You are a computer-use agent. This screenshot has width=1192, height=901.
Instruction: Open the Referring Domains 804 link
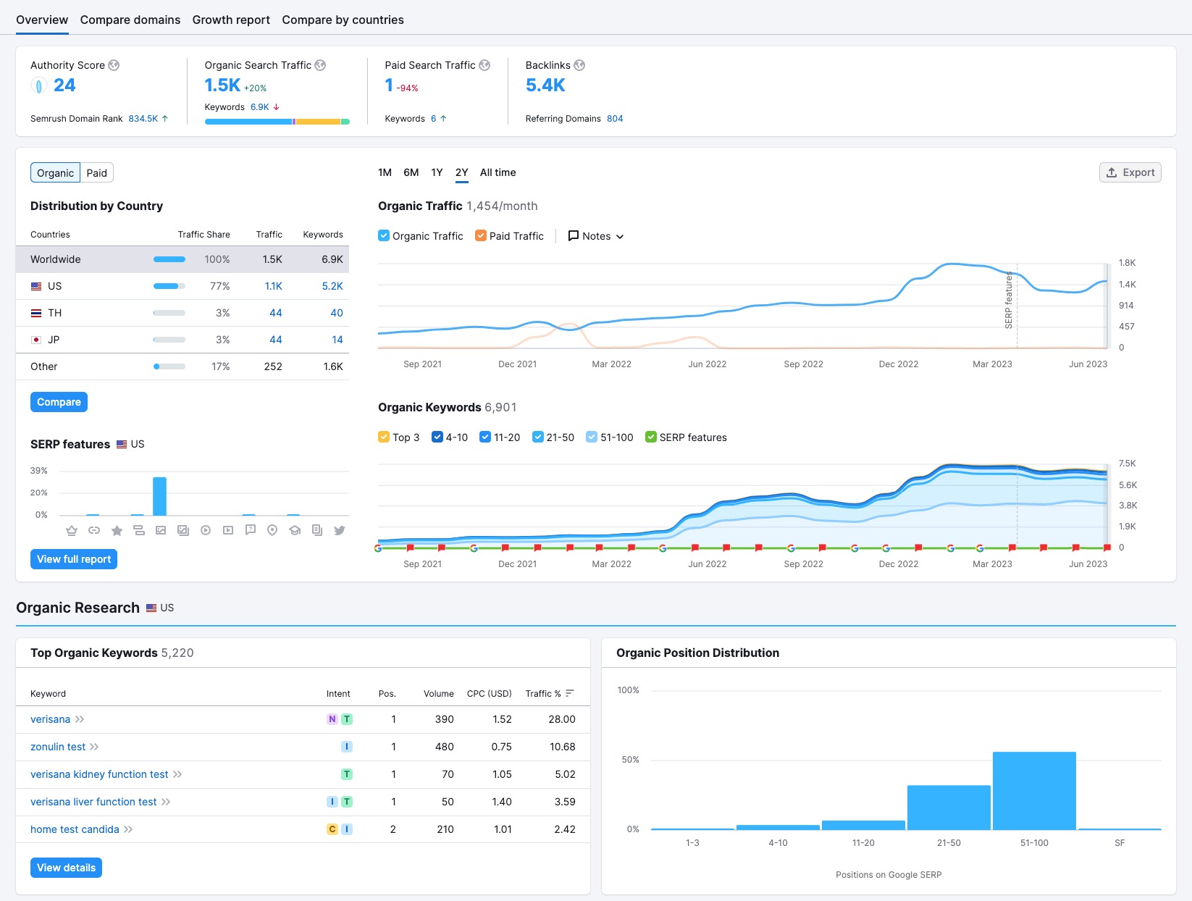pos(615,119)
